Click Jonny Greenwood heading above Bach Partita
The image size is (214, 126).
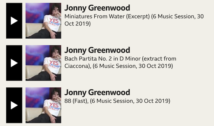(x=97, y=50)
